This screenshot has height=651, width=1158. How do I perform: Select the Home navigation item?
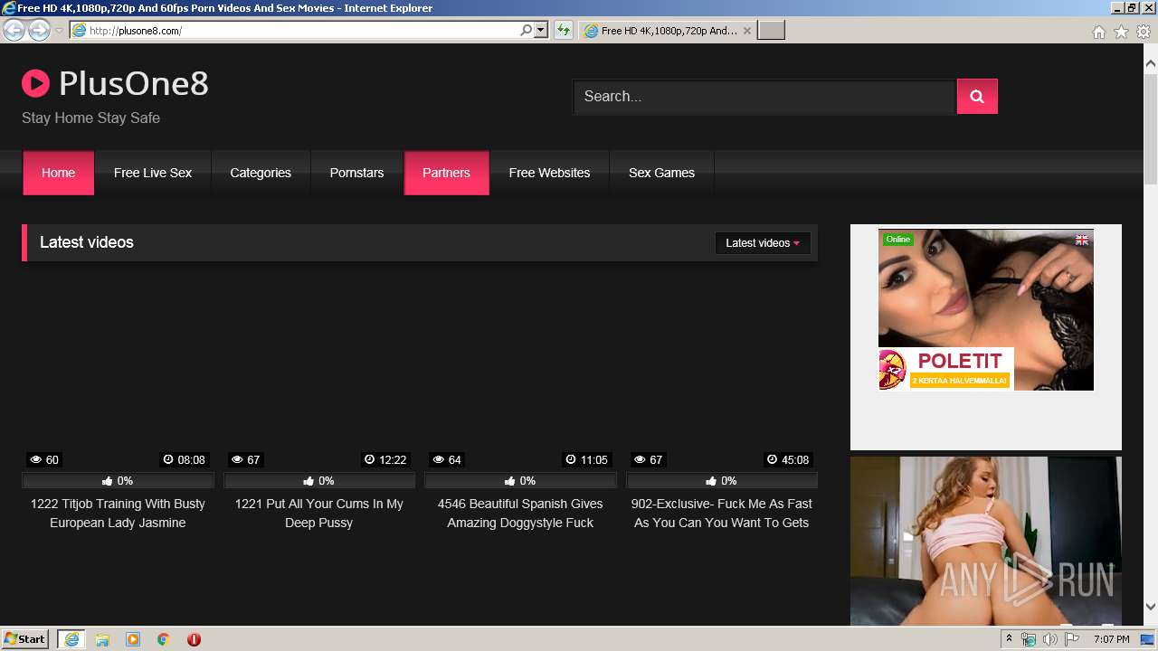58,173
